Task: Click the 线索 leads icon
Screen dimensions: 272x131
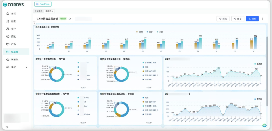Action: pyautogui.click(x=8, y=21)
